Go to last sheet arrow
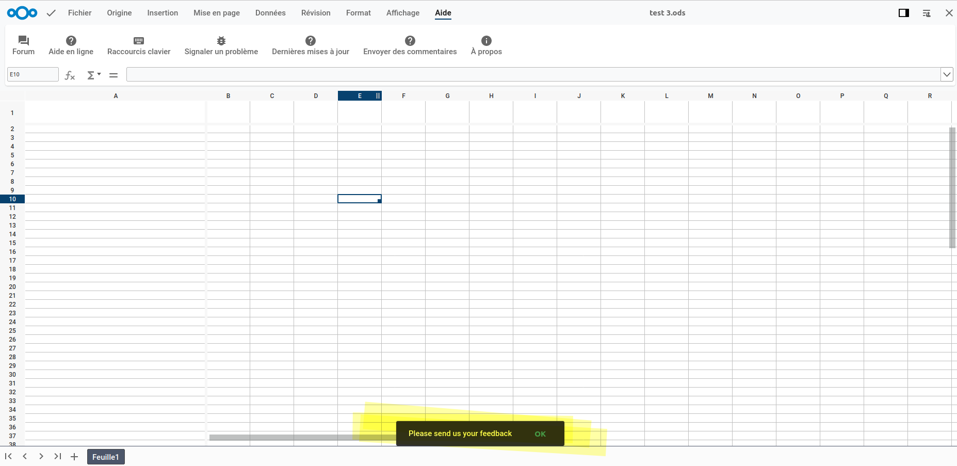The height and width of the screenshot is (466, 957). click(58, 457)
